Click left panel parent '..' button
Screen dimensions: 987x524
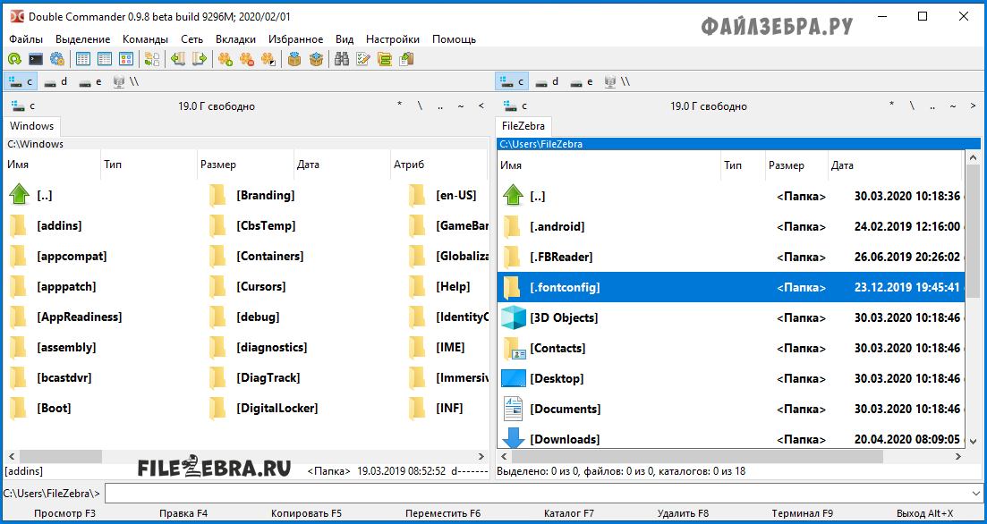pos(440,106)
